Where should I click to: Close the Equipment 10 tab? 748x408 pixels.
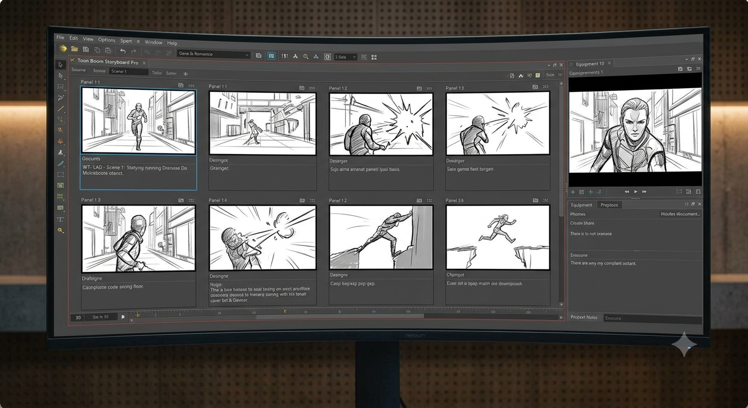click(x=609, y=63)
